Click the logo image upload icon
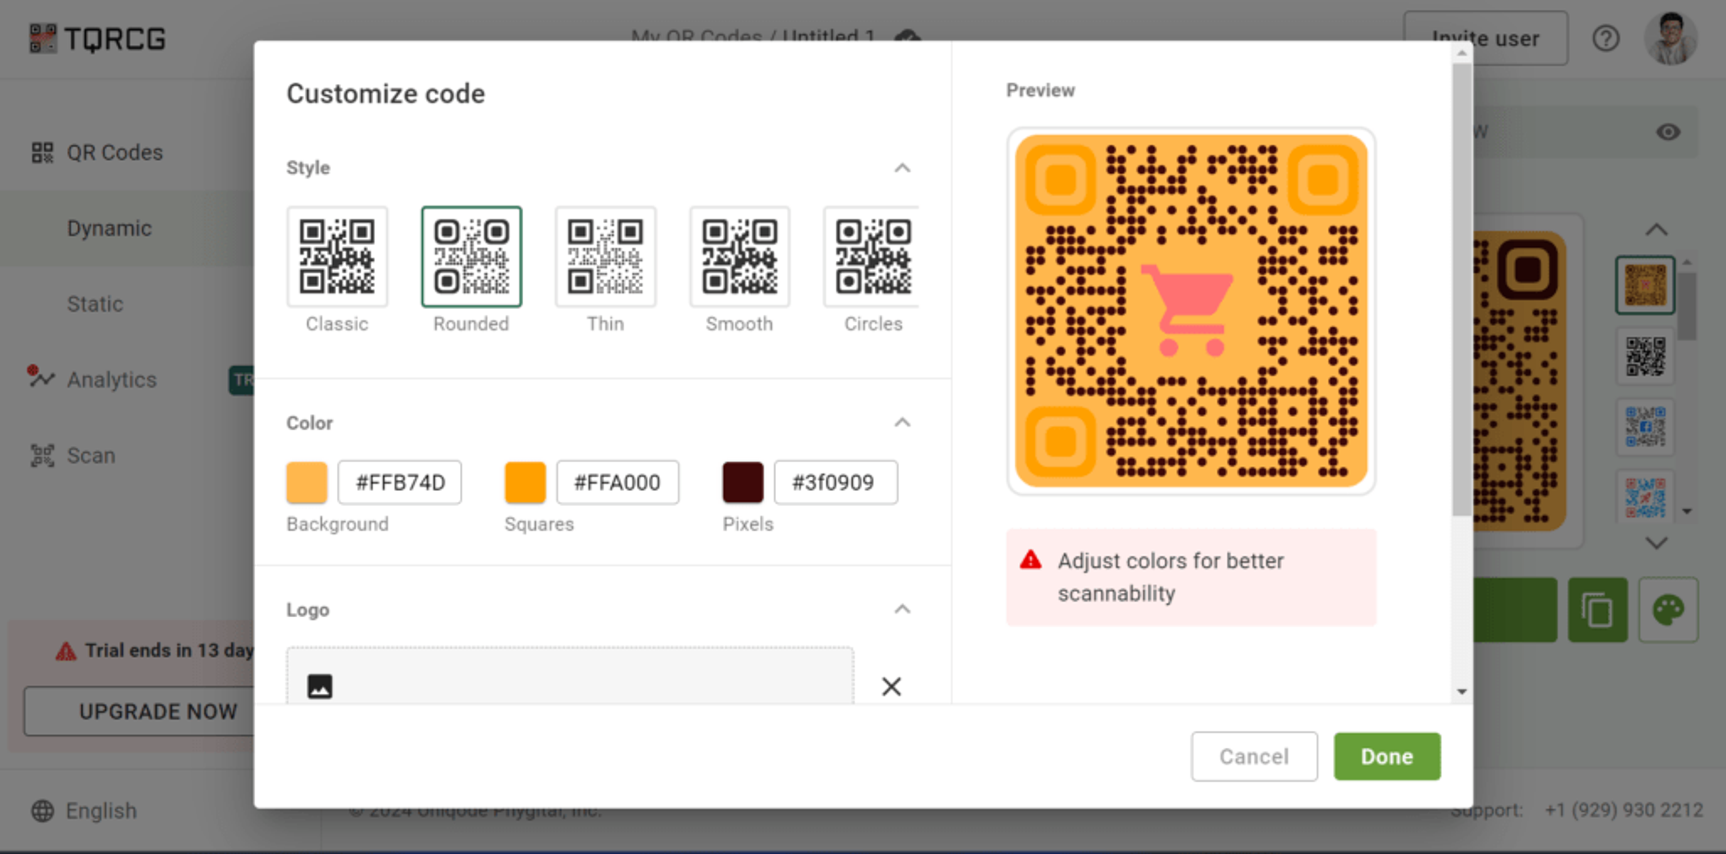 click(320, 686)
